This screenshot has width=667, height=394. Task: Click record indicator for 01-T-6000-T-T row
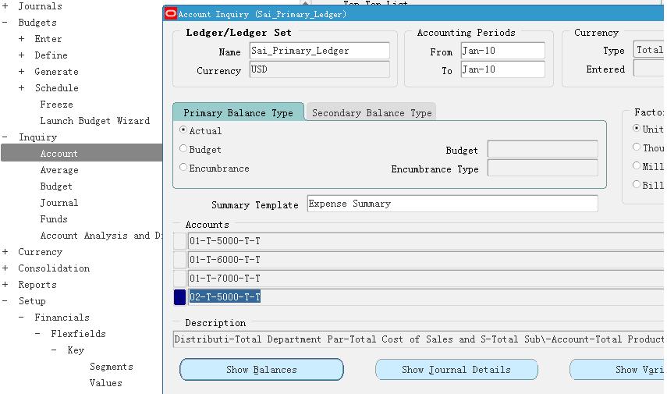tap(180, 260)
